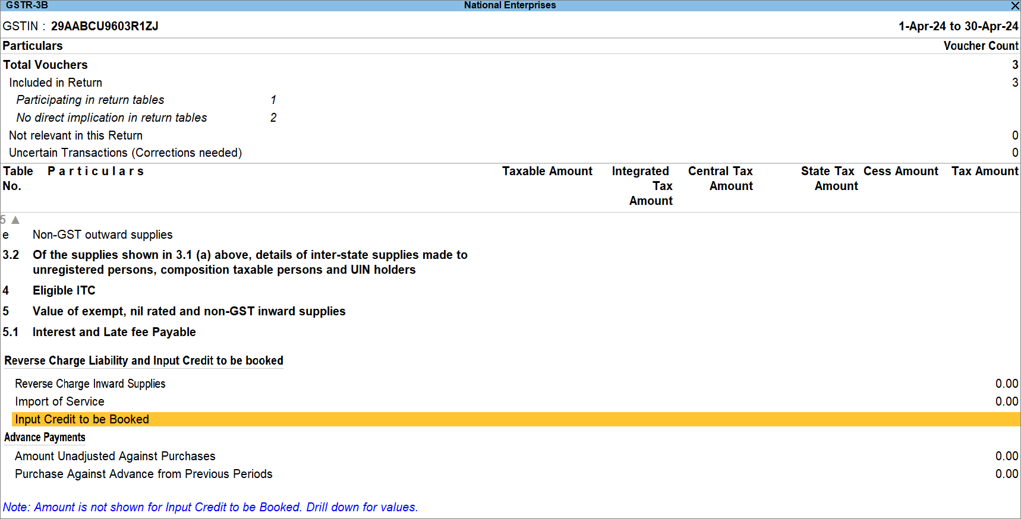The image size is (1021, 519).
Task: Select Import of Service row
Action: coord(59,401)
